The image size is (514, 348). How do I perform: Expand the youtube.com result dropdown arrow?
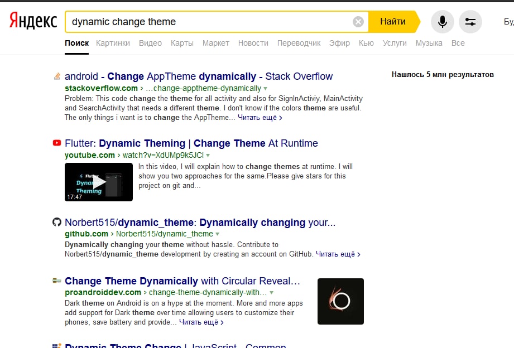pos(208,156)
